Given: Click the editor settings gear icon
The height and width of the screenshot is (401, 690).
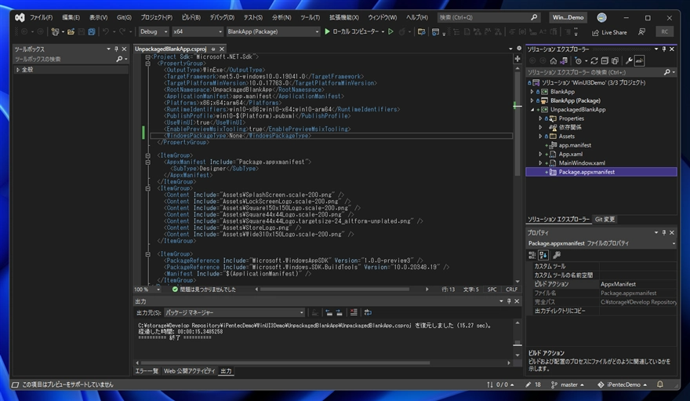Looking at the screenshot, I should pos(519,49).
